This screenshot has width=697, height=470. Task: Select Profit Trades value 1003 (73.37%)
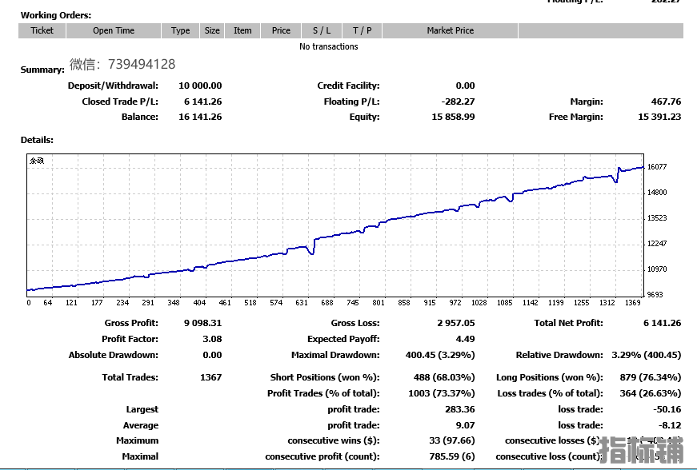click(442, 393)
